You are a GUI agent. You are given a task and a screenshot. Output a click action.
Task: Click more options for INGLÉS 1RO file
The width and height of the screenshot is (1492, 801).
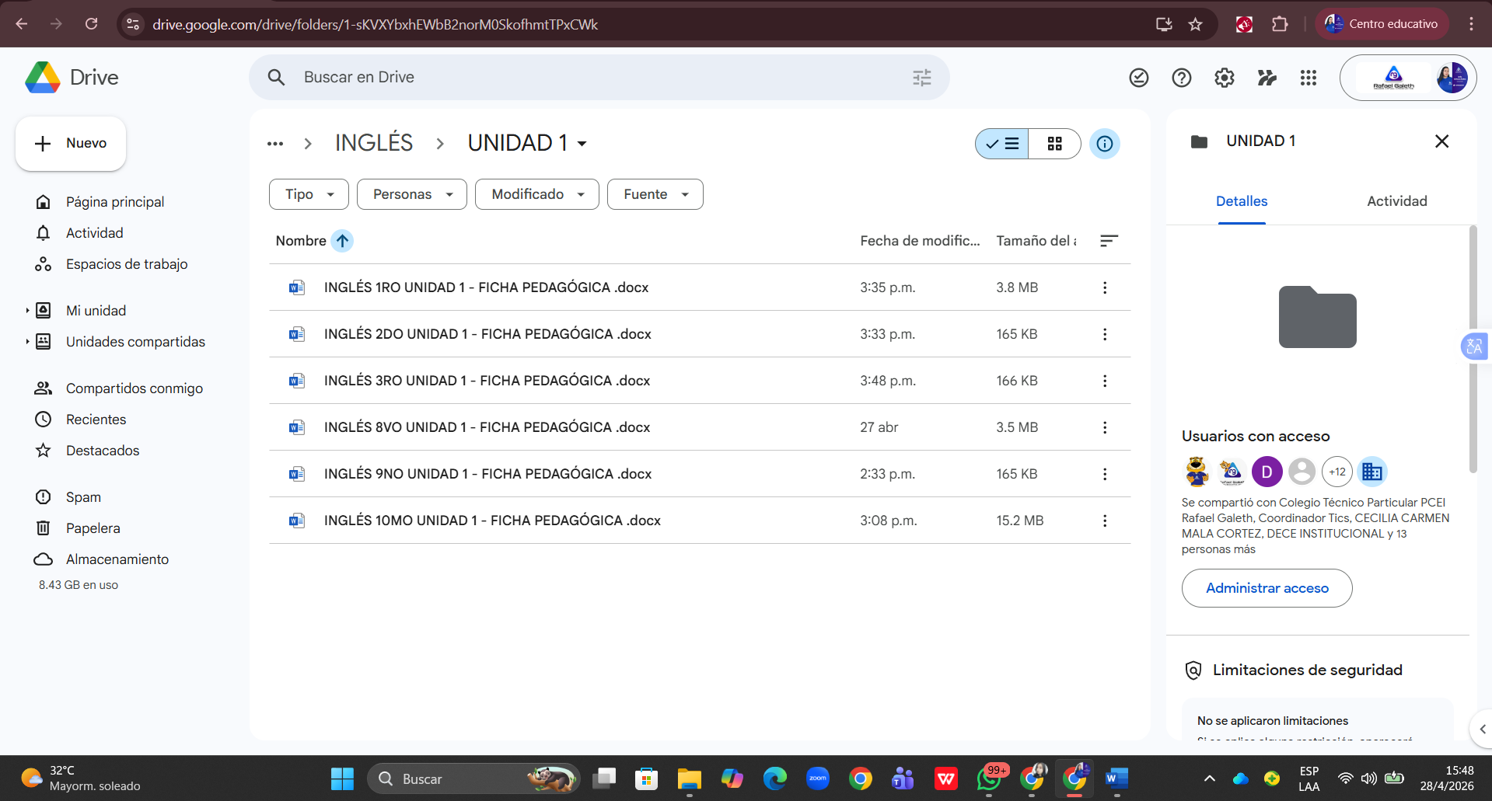tap(1104, 287)
